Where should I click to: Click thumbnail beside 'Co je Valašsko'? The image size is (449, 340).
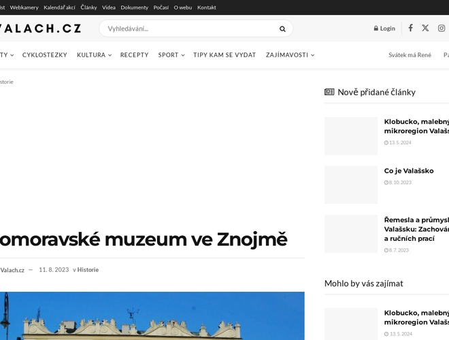(351, 185)
